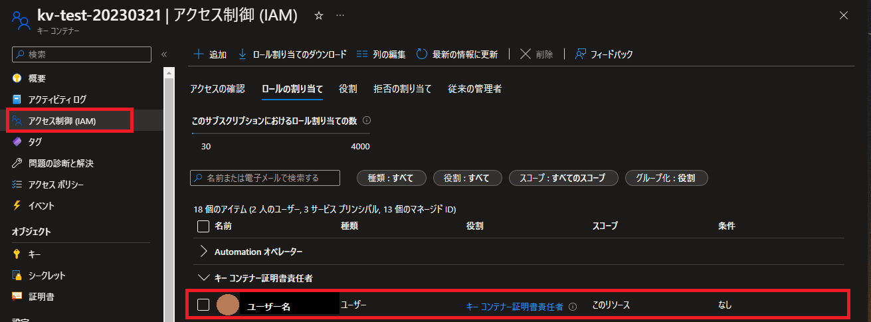Click the イベント lightning icon
The height and width of the screenshot is (322, 871).
[x=17, y=205]
